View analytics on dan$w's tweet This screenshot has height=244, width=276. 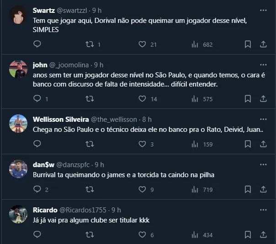[x=195, y=190]
